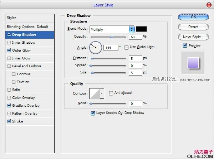Open the Inner Glow settings row

[30, 58]
